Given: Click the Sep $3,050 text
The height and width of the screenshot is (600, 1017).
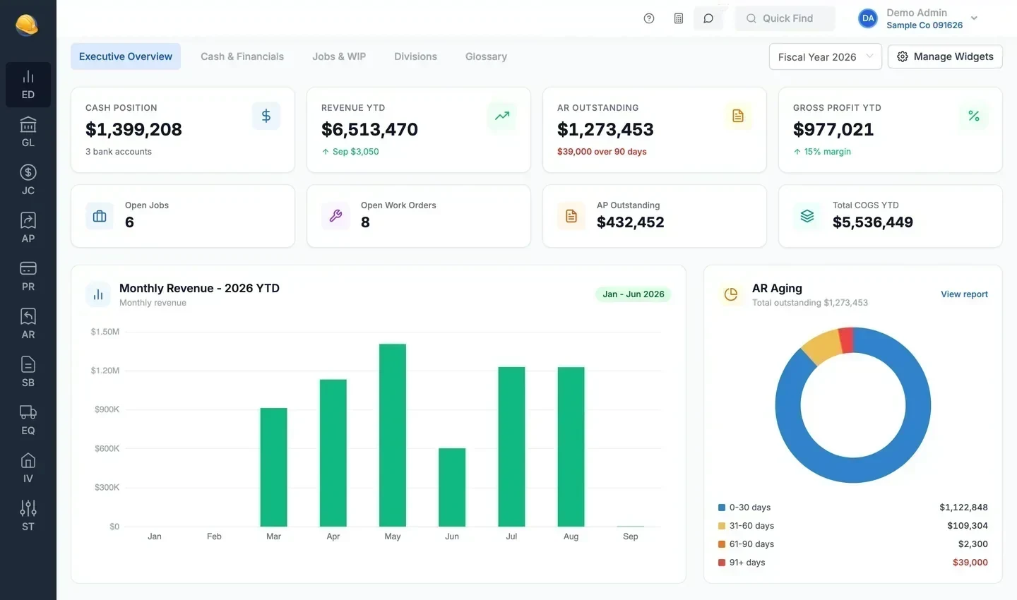Looking at the screenshot, I should 355,152.
